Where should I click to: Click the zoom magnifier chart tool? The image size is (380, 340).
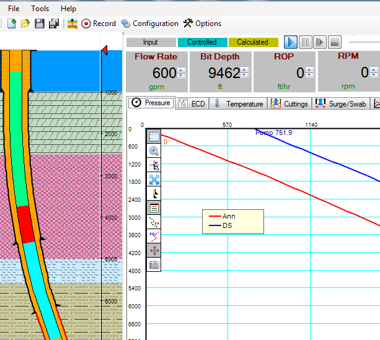click(x=154, y=150)
